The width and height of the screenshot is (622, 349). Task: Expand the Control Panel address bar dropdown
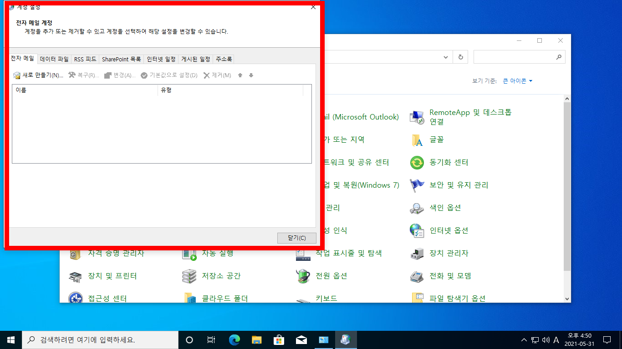[446, 57]
